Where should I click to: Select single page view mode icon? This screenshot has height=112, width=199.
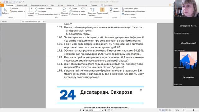click(x=160, y=110)
